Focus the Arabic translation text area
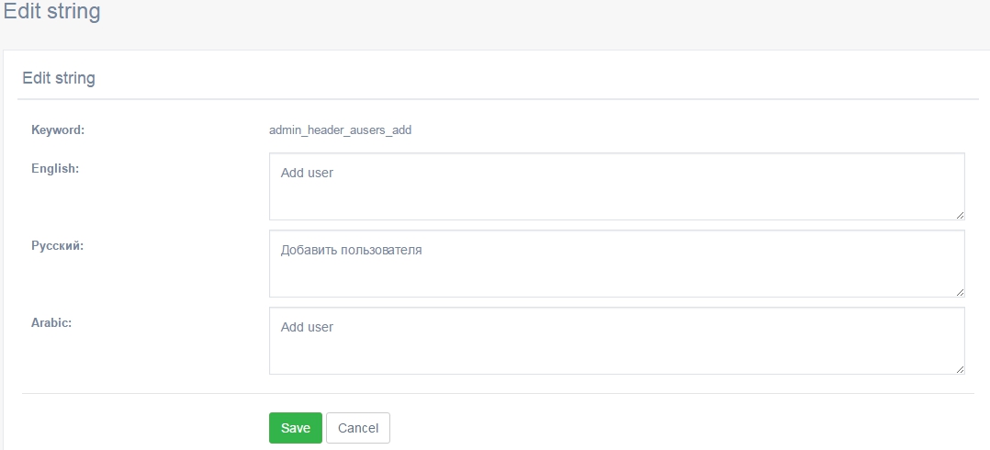Screen dimensions: 990x450 (x=617, y=341)
